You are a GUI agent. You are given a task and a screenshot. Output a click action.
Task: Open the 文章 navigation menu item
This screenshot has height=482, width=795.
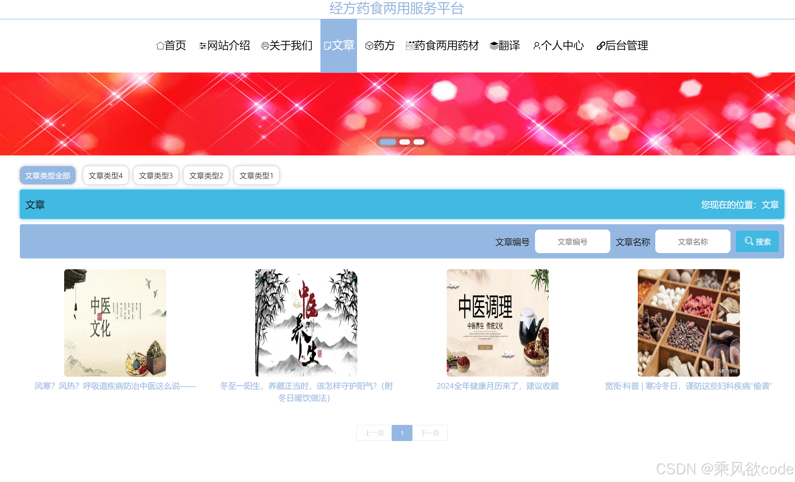(x=339, y=46)
